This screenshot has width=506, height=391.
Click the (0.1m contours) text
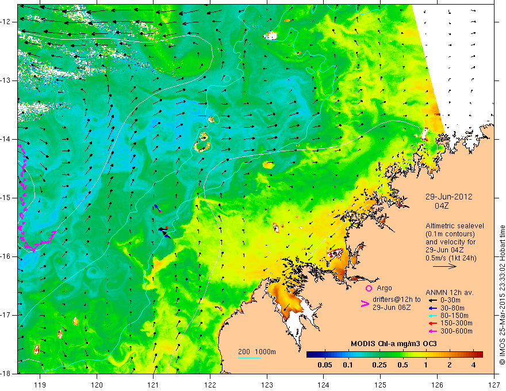(450, 234)
